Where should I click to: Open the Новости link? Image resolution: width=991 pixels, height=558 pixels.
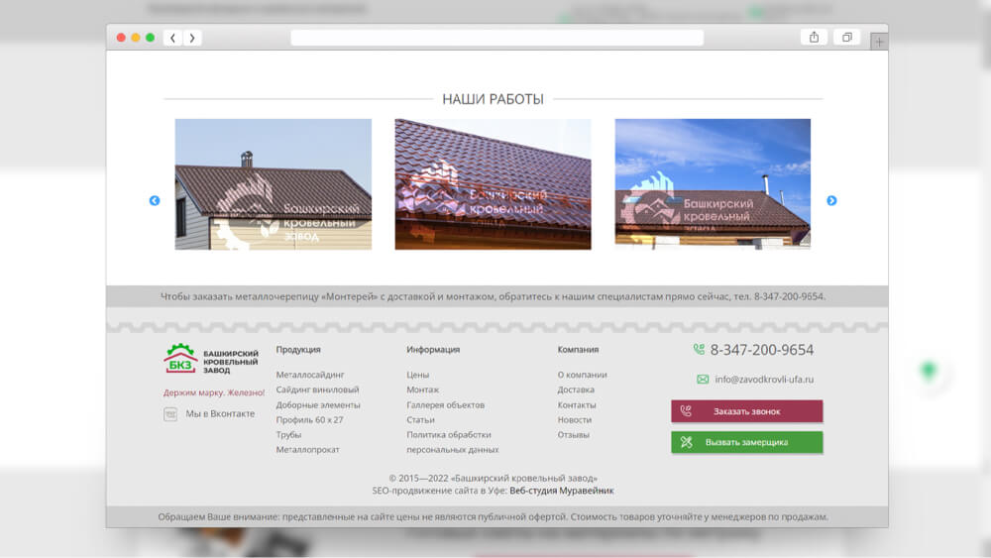575,419
